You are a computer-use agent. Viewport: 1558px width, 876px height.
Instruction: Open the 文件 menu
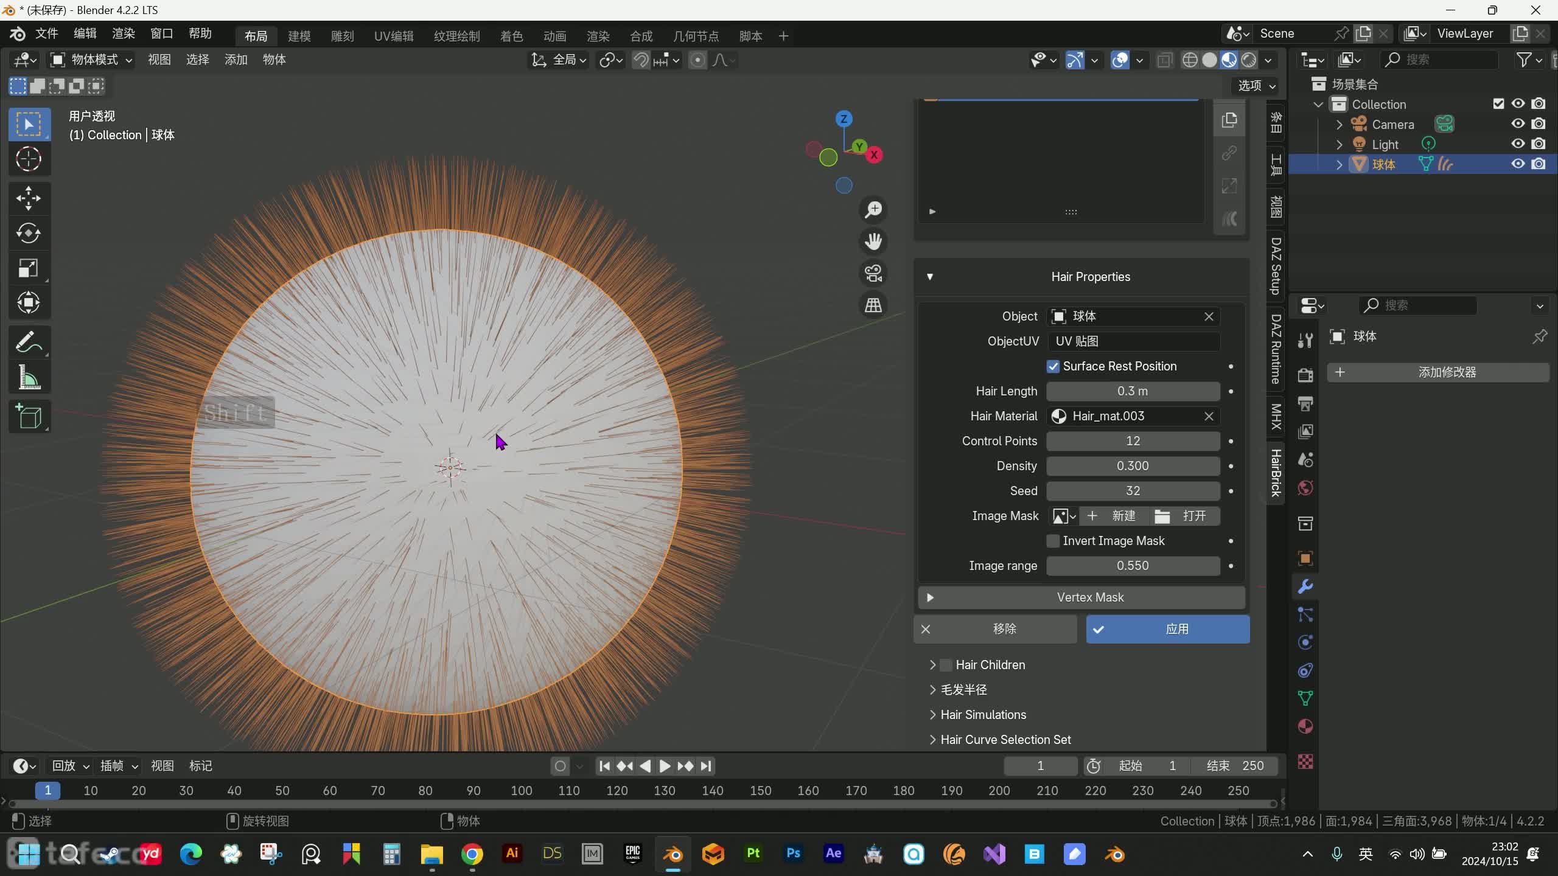pyautogui.click(x=46, y=33)
